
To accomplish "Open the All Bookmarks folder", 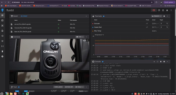I will pos(170,6).
